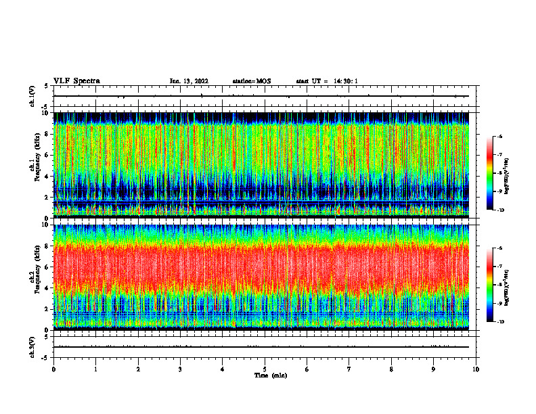536x414 pixels.
Task: Click the "2" kHz tick on ch.2 axis
Action: (x=47, y=309)
